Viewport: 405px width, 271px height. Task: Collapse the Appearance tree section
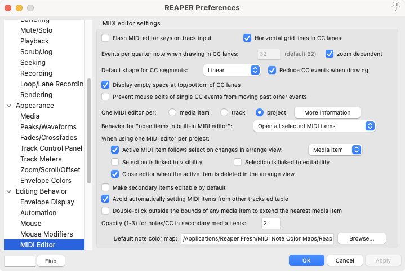click(9, 106)
